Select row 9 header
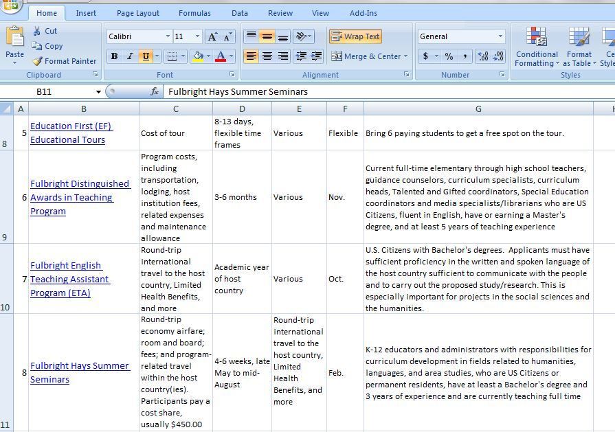The image size is (615, 432). point(7,197)
